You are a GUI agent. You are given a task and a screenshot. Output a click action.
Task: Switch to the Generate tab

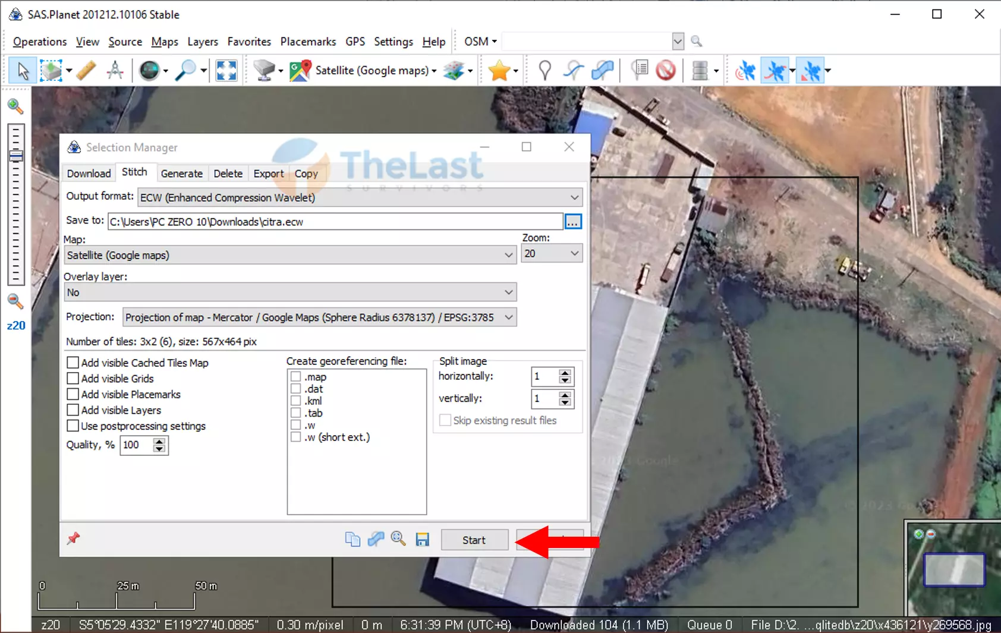181,174
